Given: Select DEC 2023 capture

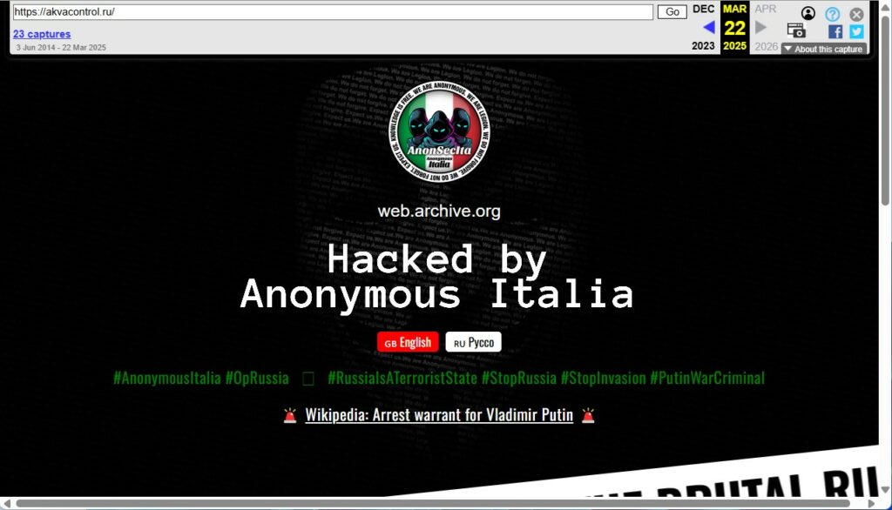Looking at the screenshot, I should point(703,27).
